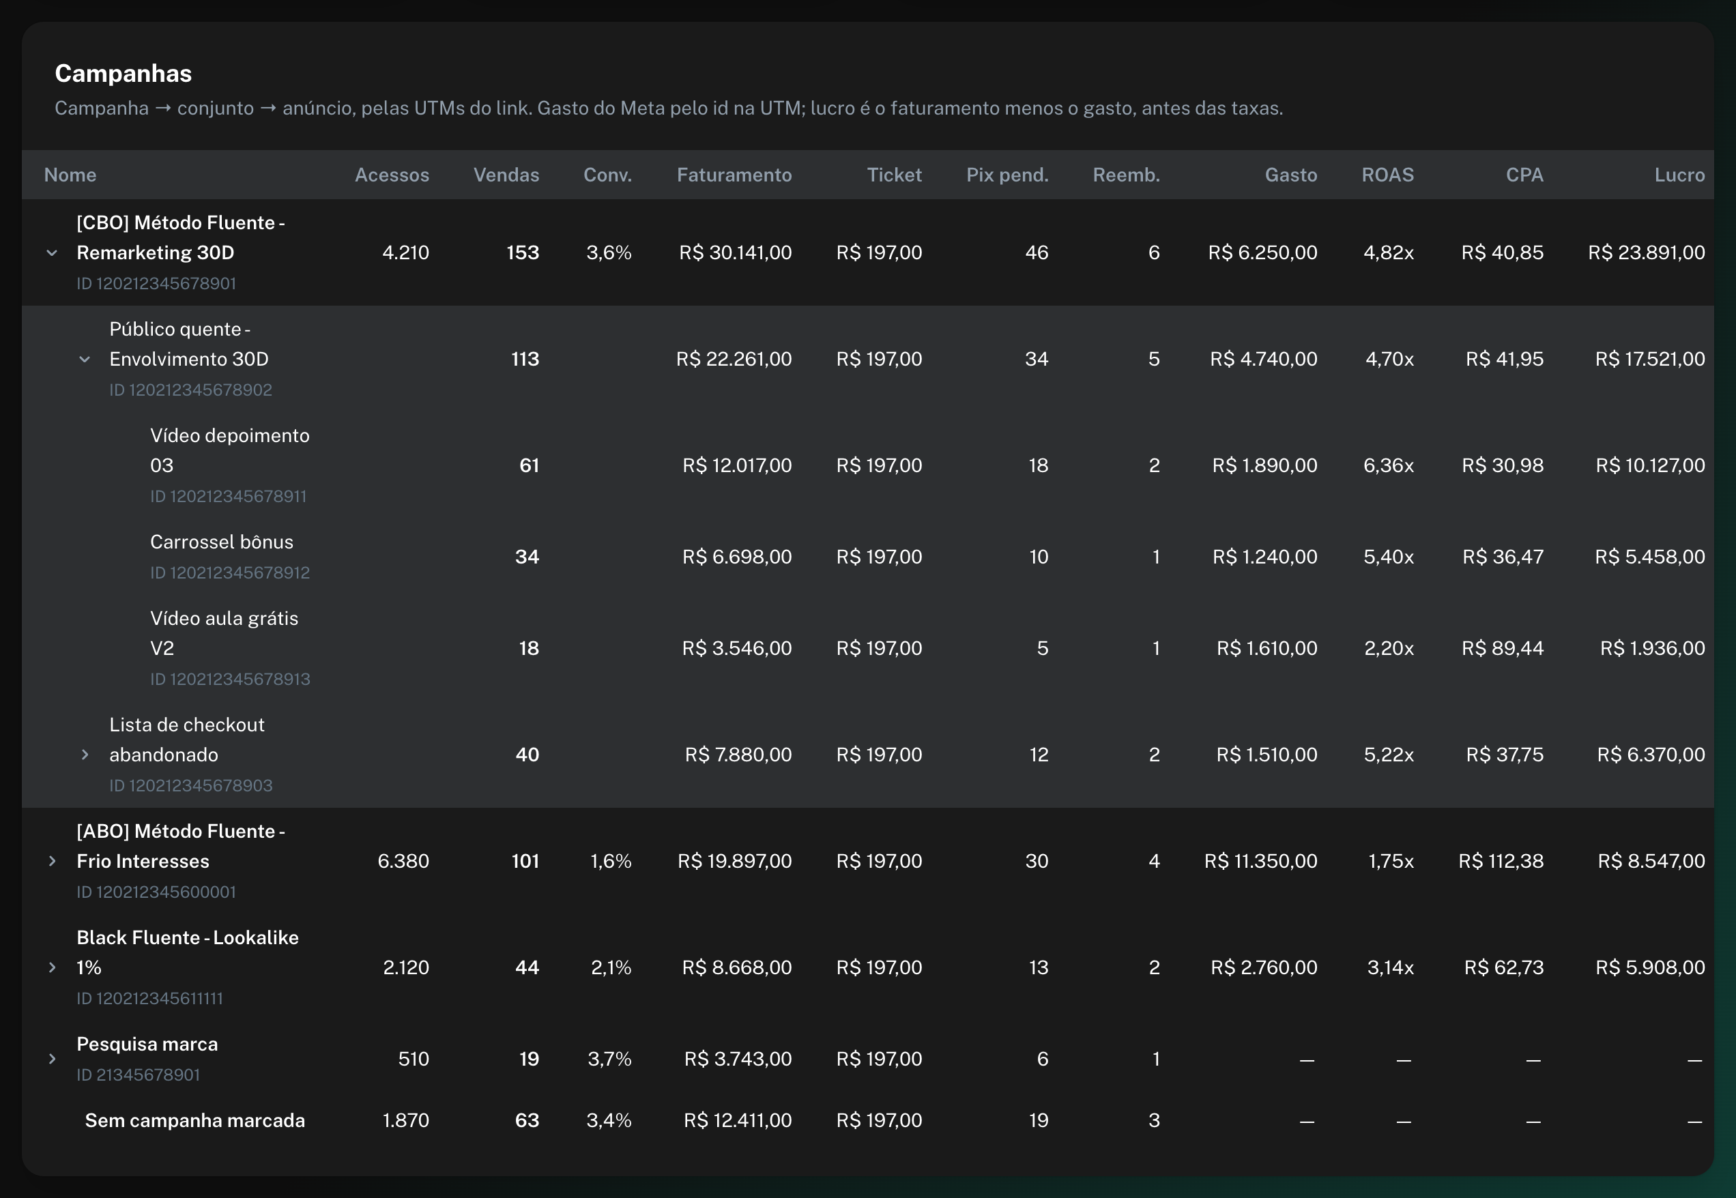
Task: Select the Carrossel bônus ad row
Action: 868,557
